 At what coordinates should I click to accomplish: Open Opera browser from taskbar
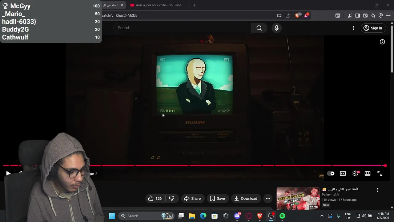pos(248,216)
